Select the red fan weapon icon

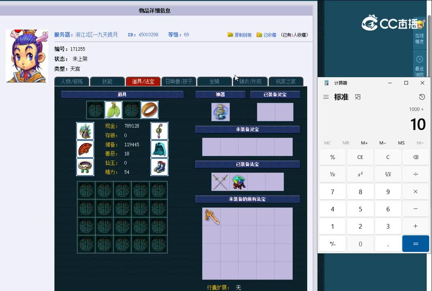click(x=85, y=149)
